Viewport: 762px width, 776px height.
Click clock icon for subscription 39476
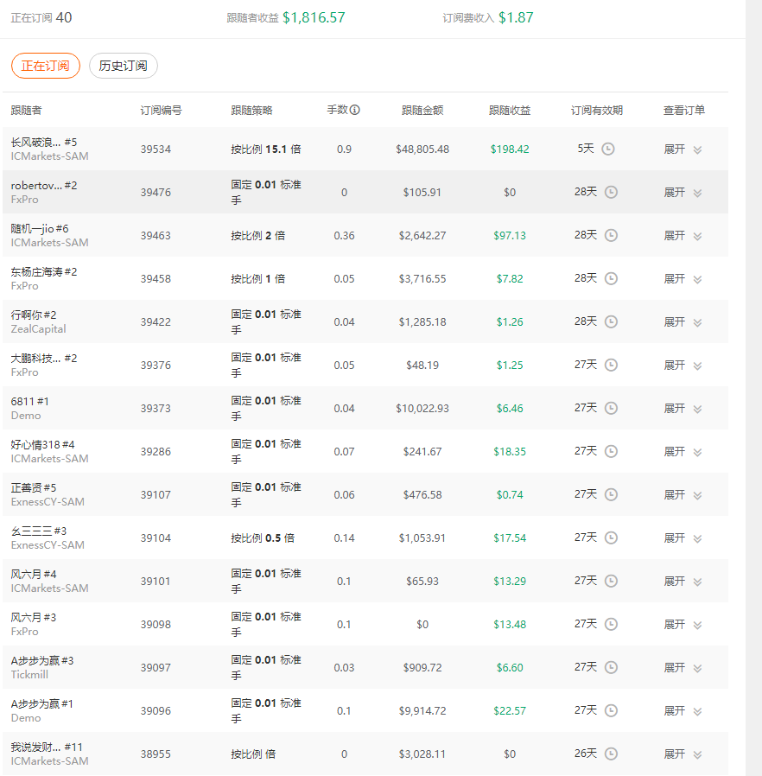click(611, 192)
